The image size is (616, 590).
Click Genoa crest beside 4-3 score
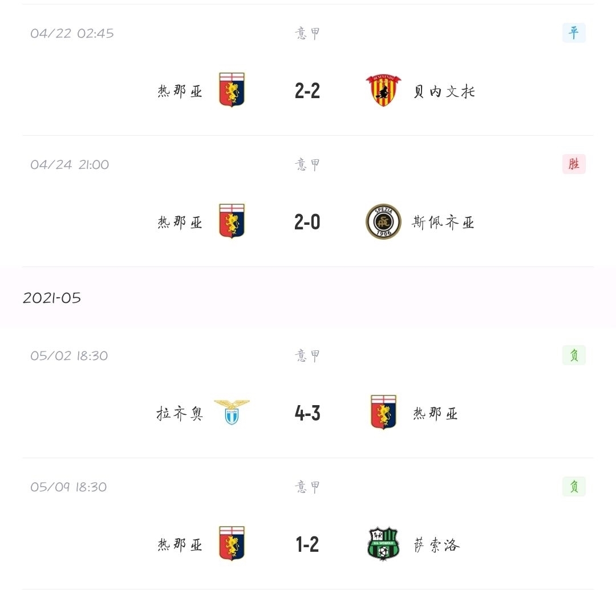click(x=383, y=413)
